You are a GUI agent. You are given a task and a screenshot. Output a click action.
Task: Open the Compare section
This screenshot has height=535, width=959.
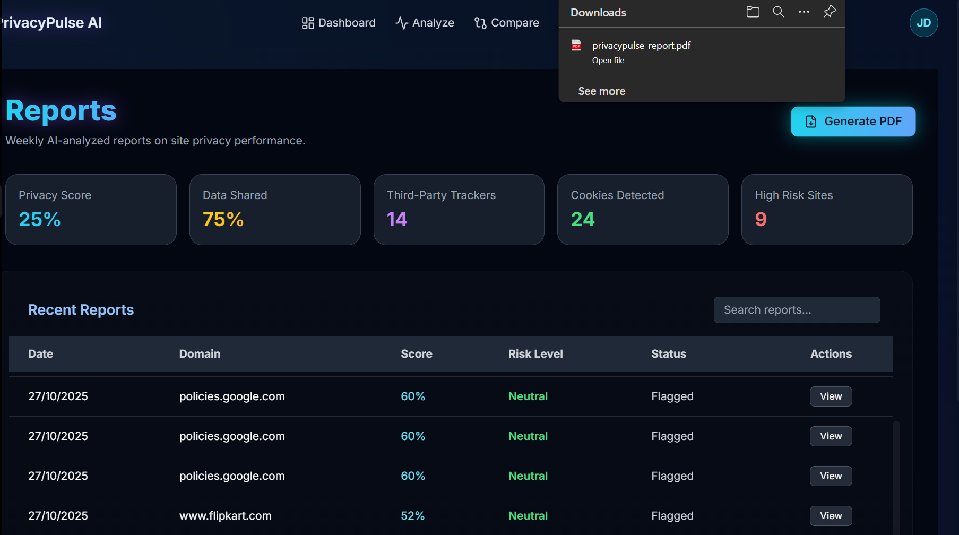(x=507, y=23)
